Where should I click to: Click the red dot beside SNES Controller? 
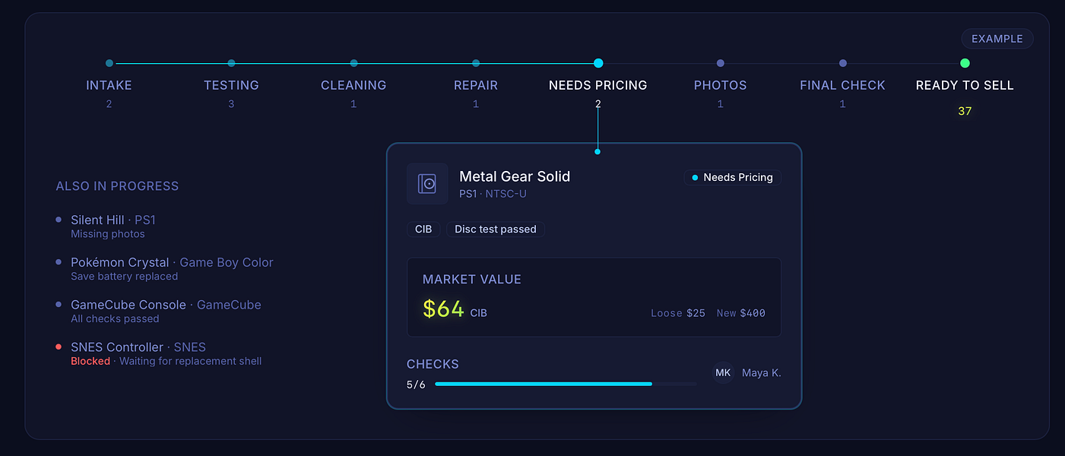click(59, 347)
